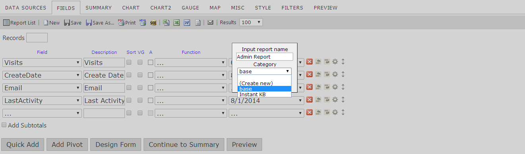Export report to Excel
The width and height of the screenshot is (525, 154).
177,23
